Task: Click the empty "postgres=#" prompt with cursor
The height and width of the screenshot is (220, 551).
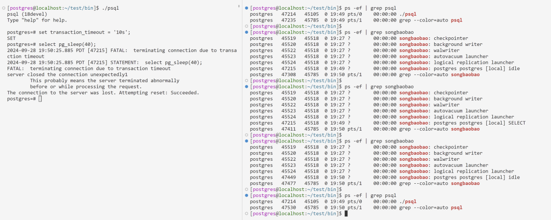Action: tap(24, 99)
